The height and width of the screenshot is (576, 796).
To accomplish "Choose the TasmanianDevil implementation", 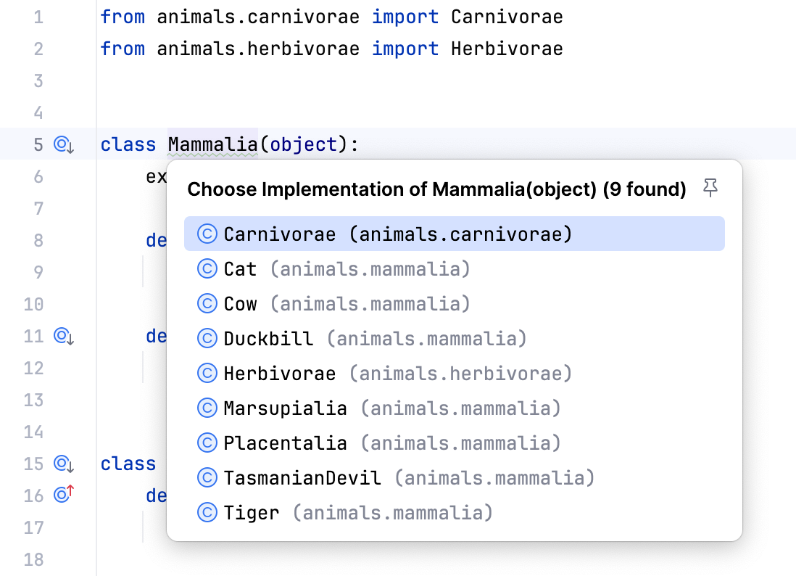I will (299, 477).
